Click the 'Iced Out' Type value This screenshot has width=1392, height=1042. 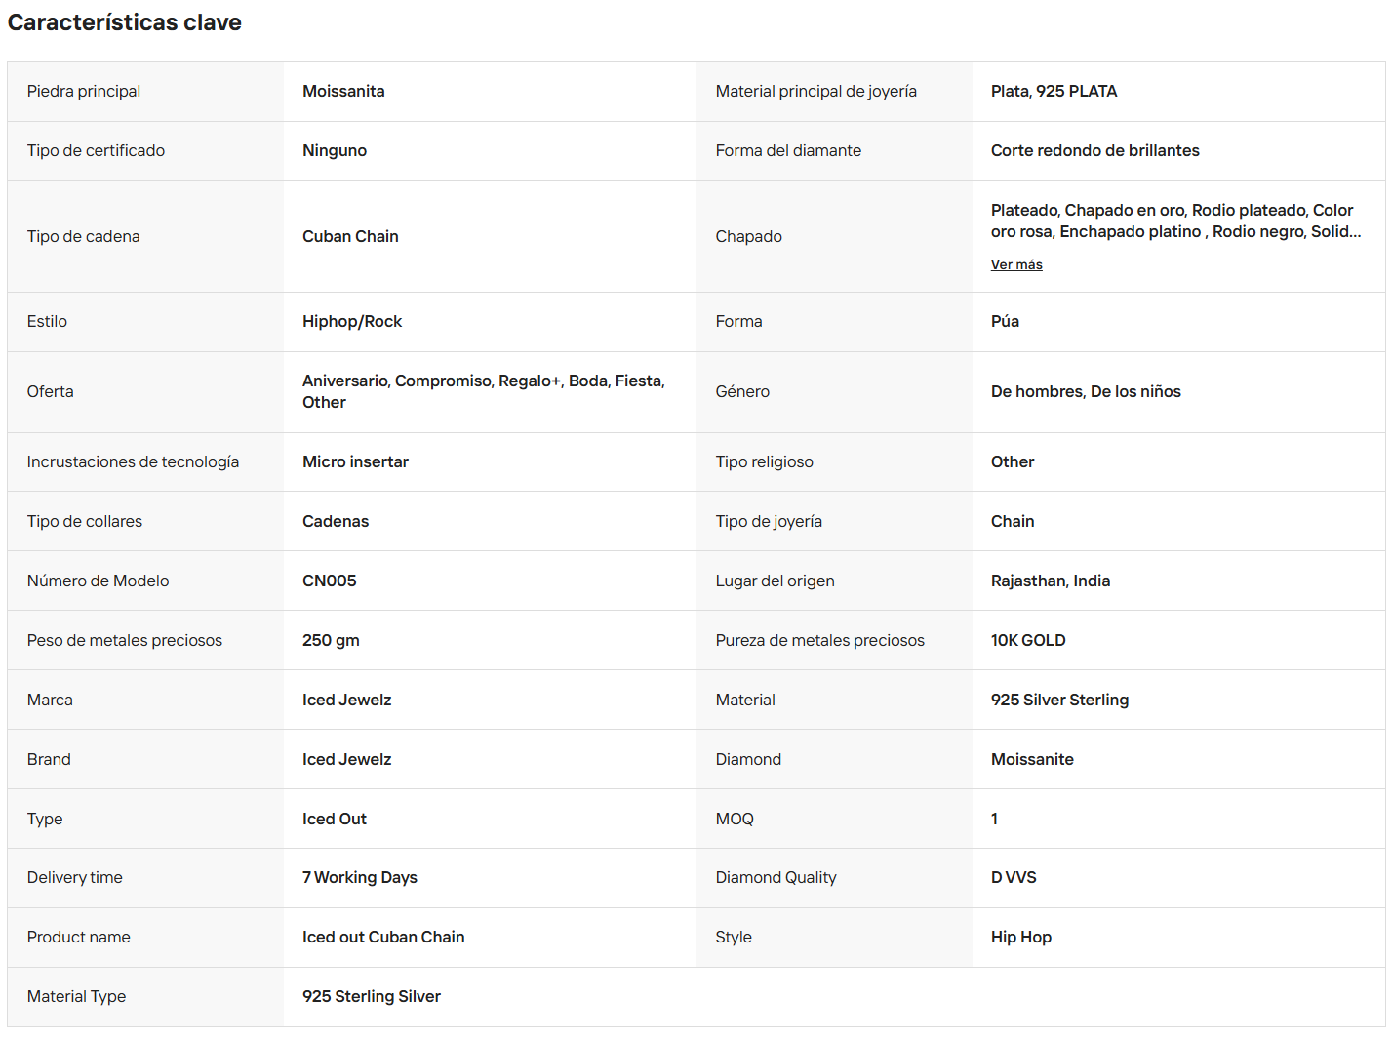pyautogui.click(x=335, y=819)
